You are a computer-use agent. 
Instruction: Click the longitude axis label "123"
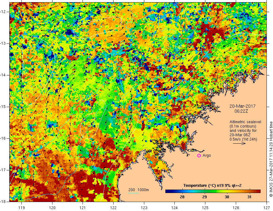(144, 208)
